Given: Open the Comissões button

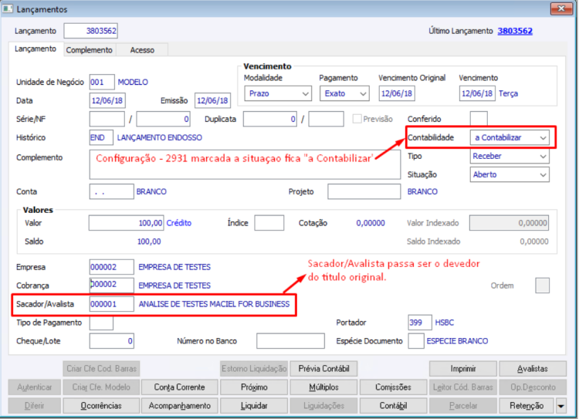Looking at the screenshot, I should click(393, 387).
